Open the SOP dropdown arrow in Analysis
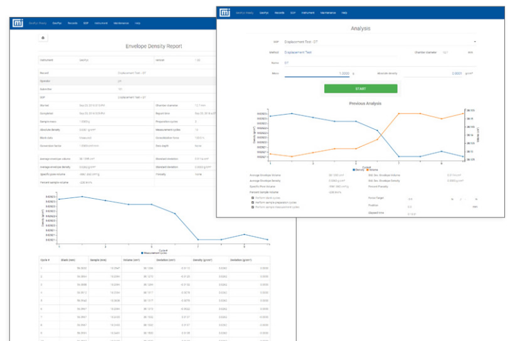Screen dimensions: 510x341 474,42
